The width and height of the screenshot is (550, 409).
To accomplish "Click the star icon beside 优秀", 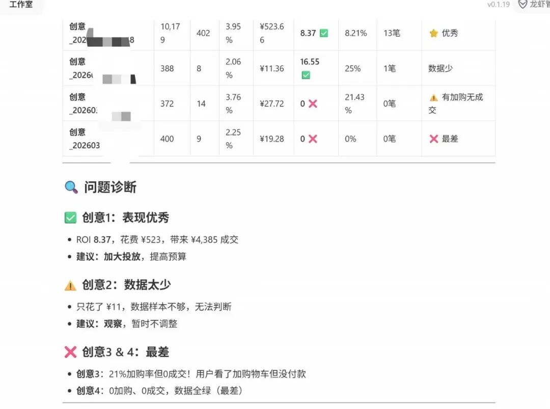I will (x=433, y=33).
